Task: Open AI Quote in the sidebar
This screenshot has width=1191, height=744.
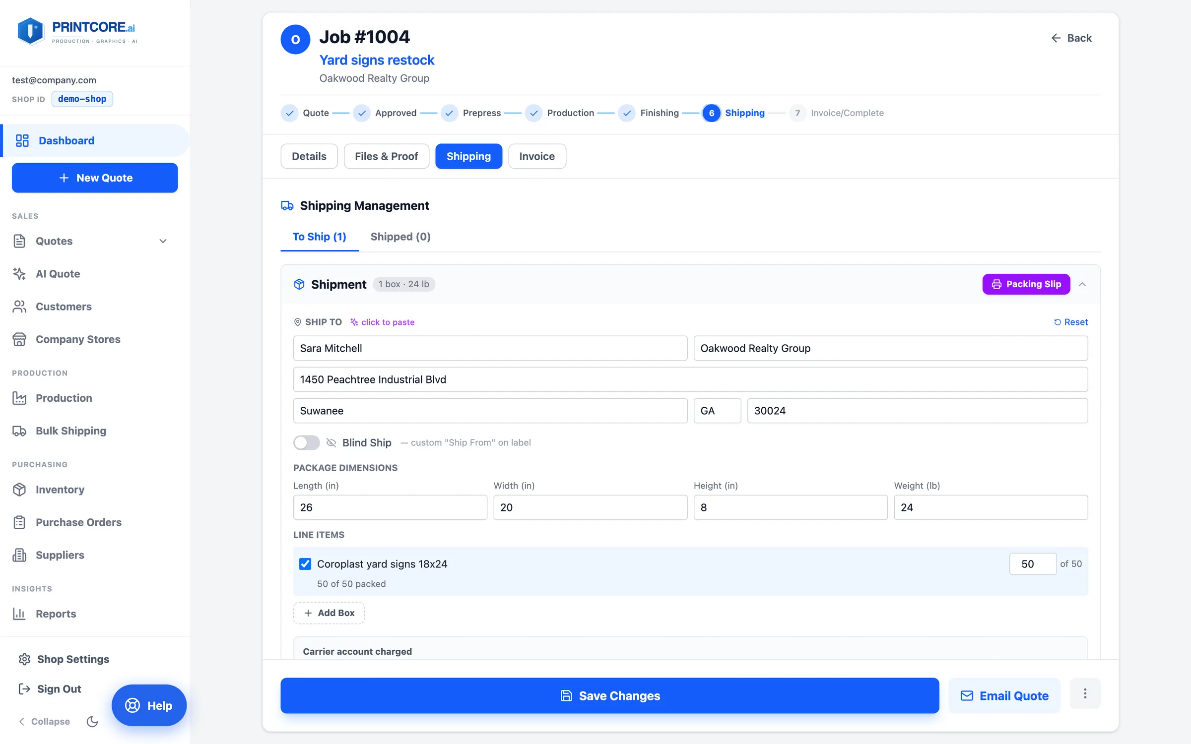Action: coord(58,274)
